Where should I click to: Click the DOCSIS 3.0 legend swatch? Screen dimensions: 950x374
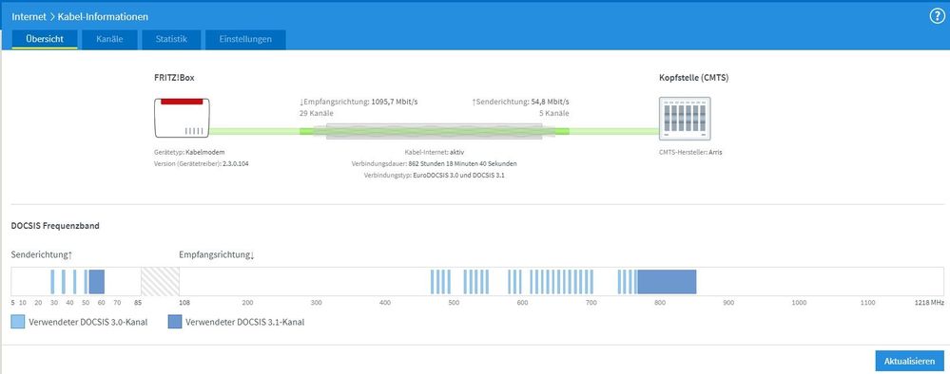[x=18, y=322]
